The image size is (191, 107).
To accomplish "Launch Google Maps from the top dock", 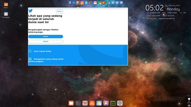I will point(99,3).
